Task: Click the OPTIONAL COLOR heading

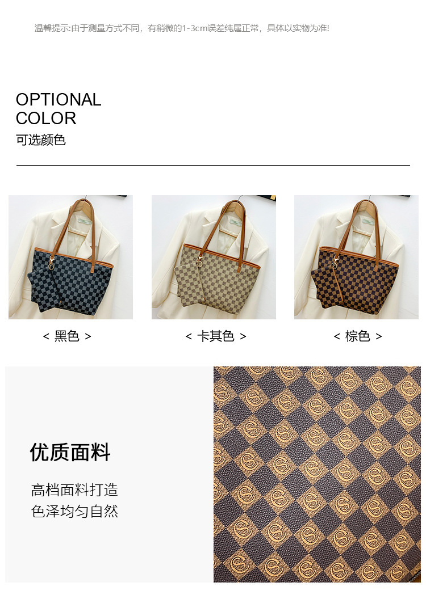Action: [59, 109]
